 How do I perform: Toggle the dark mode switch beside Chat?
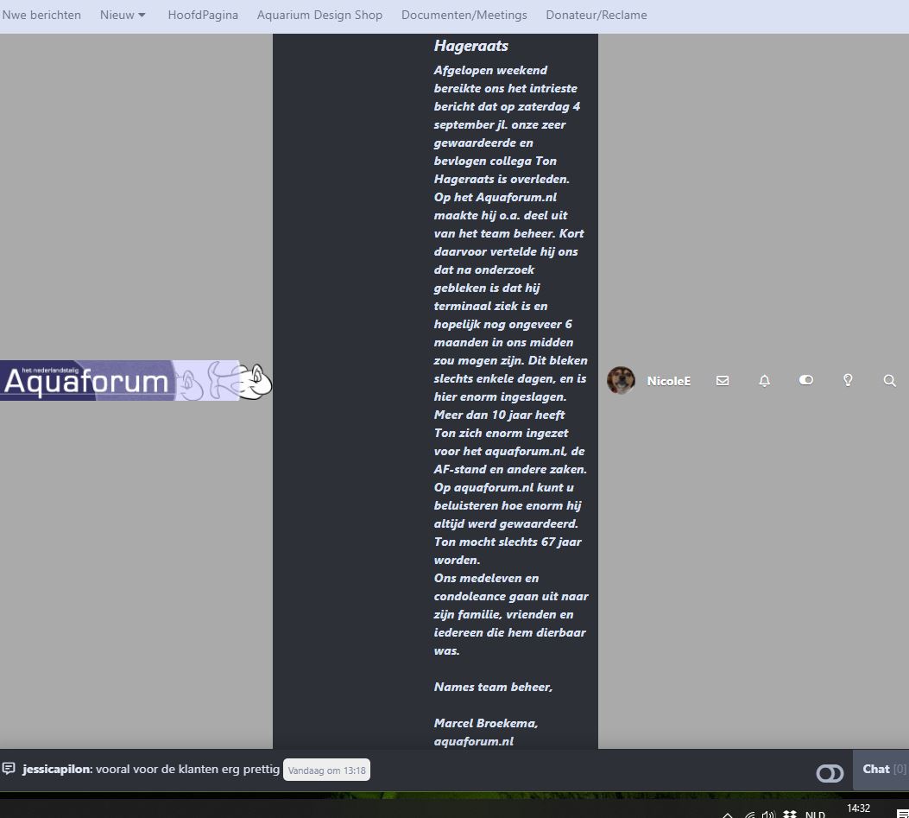click(830, 773)
